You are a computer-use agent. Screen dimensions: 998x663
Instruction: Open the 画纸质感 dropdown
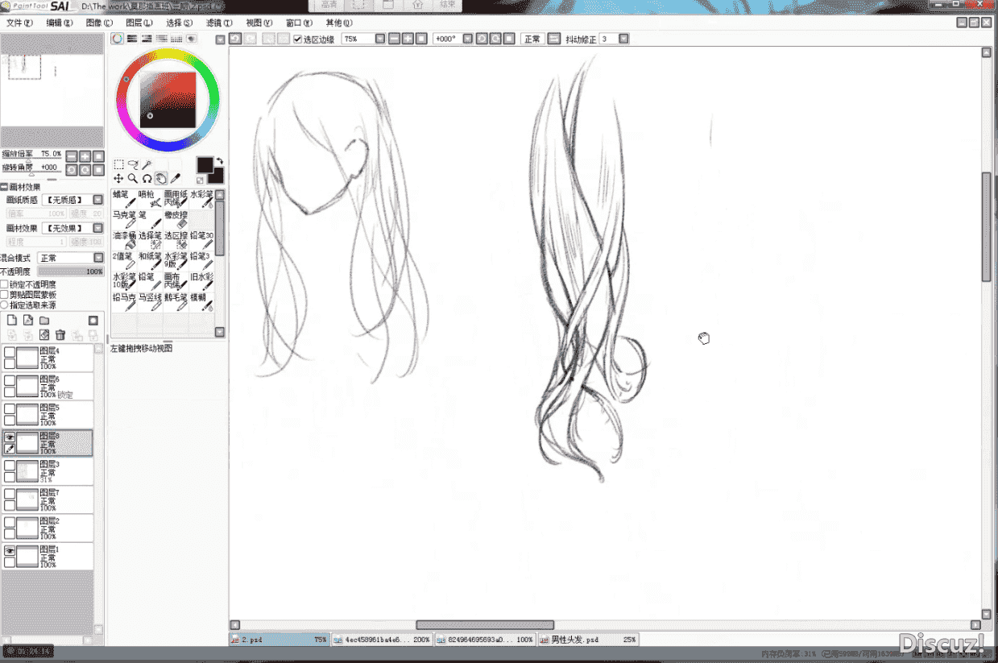click(98, 200)
